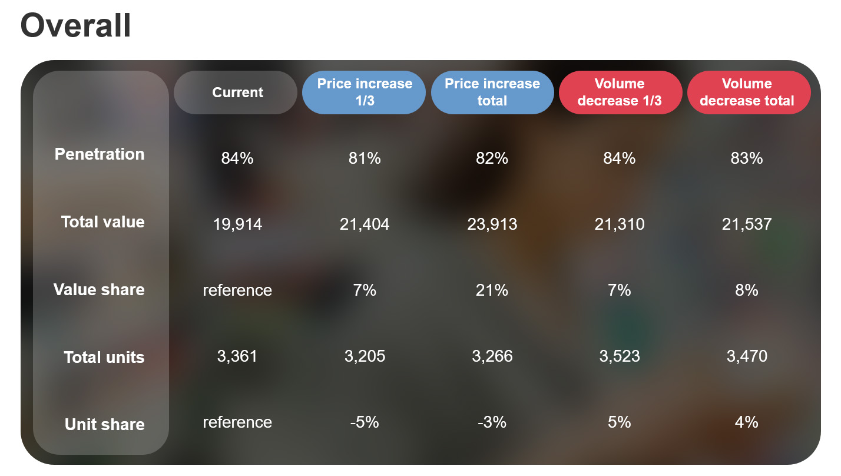Viewport: 841px width, 476px height.
Task: Click the Total value row label
Action: [103, 222]
